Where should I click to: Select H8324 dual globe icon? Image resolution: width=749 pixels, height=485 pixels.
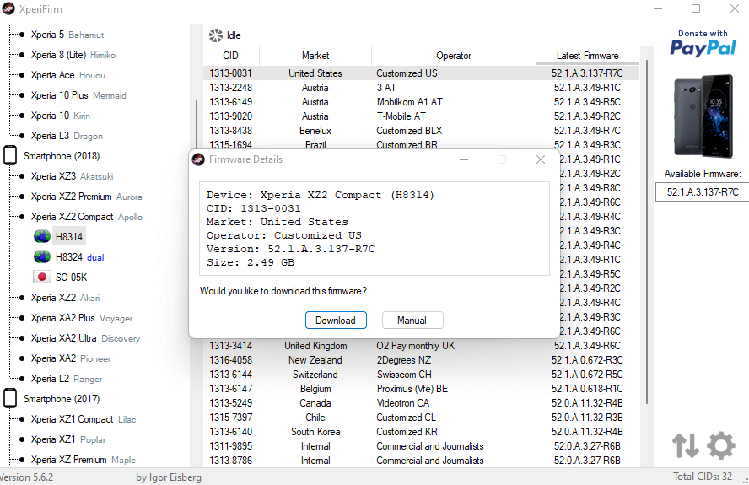point(42,257)
